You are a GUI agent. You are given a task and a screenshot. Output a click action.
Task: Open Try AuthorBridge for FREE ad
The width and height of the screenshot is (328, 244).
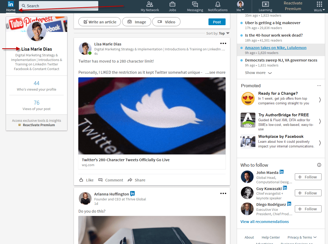click(x=283, y=115)
